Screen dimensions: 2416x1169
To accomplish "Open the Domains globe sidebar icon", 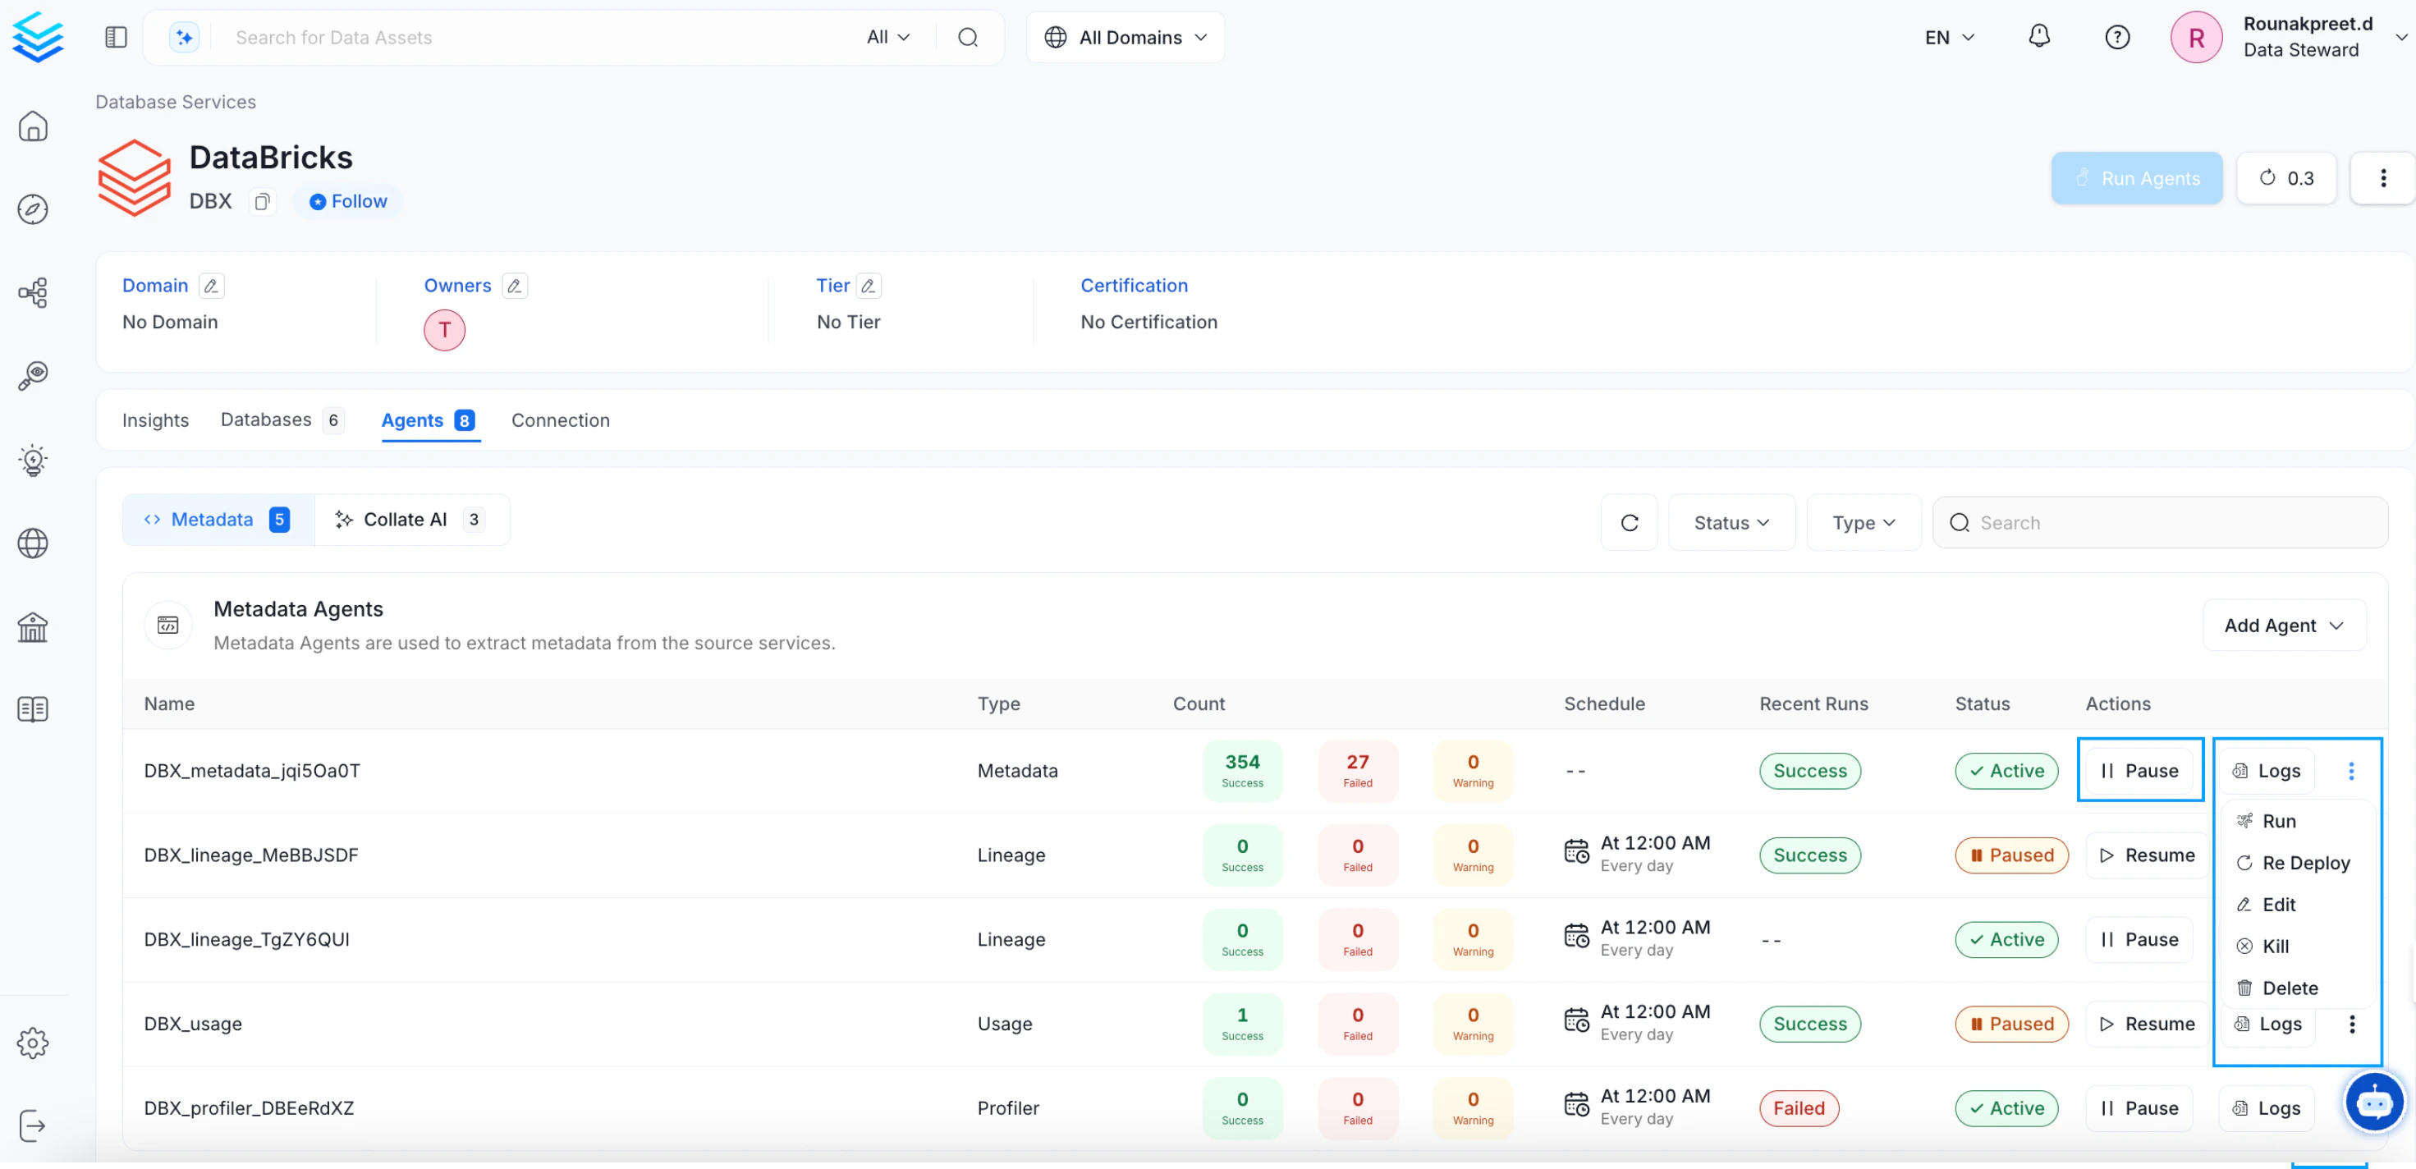I will tap(34, 543).
